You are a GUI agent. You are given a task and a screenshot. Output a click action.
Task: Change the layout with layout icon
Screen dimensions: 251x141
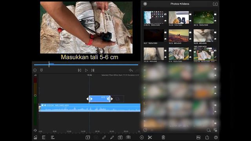[x=198, y=137]
